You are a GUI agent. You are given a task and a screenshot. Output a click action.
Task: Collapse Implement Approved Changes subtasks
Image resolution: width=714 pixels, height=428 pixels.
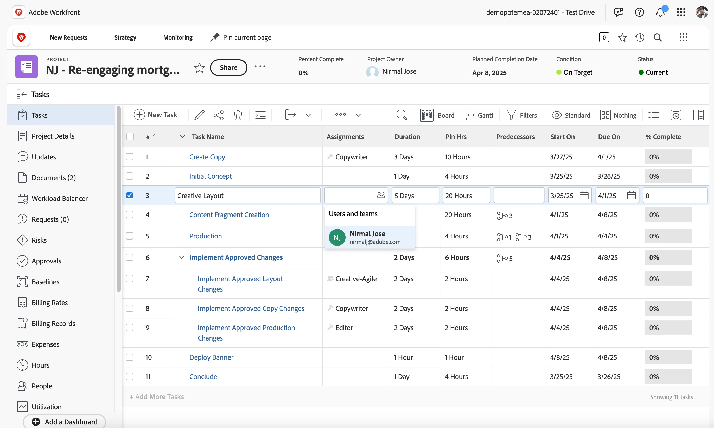point(181,257)
